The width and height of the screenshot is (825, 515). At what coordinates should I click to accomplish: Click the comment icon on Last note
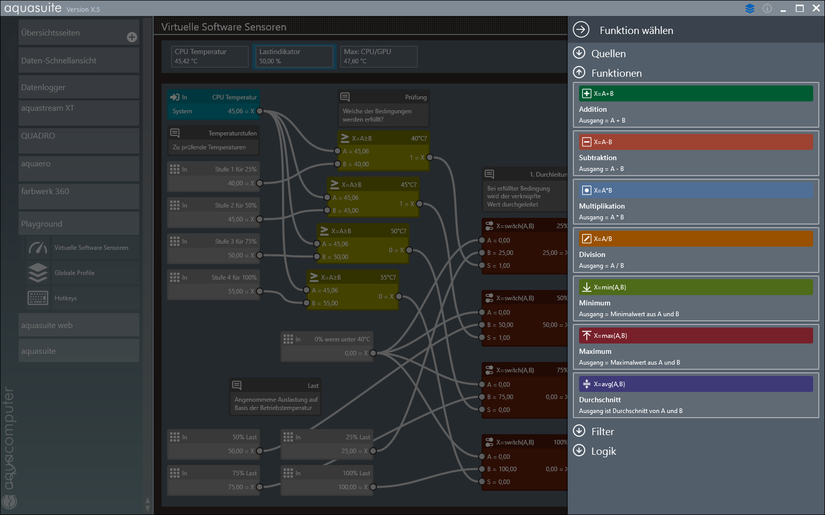point(237,385)
